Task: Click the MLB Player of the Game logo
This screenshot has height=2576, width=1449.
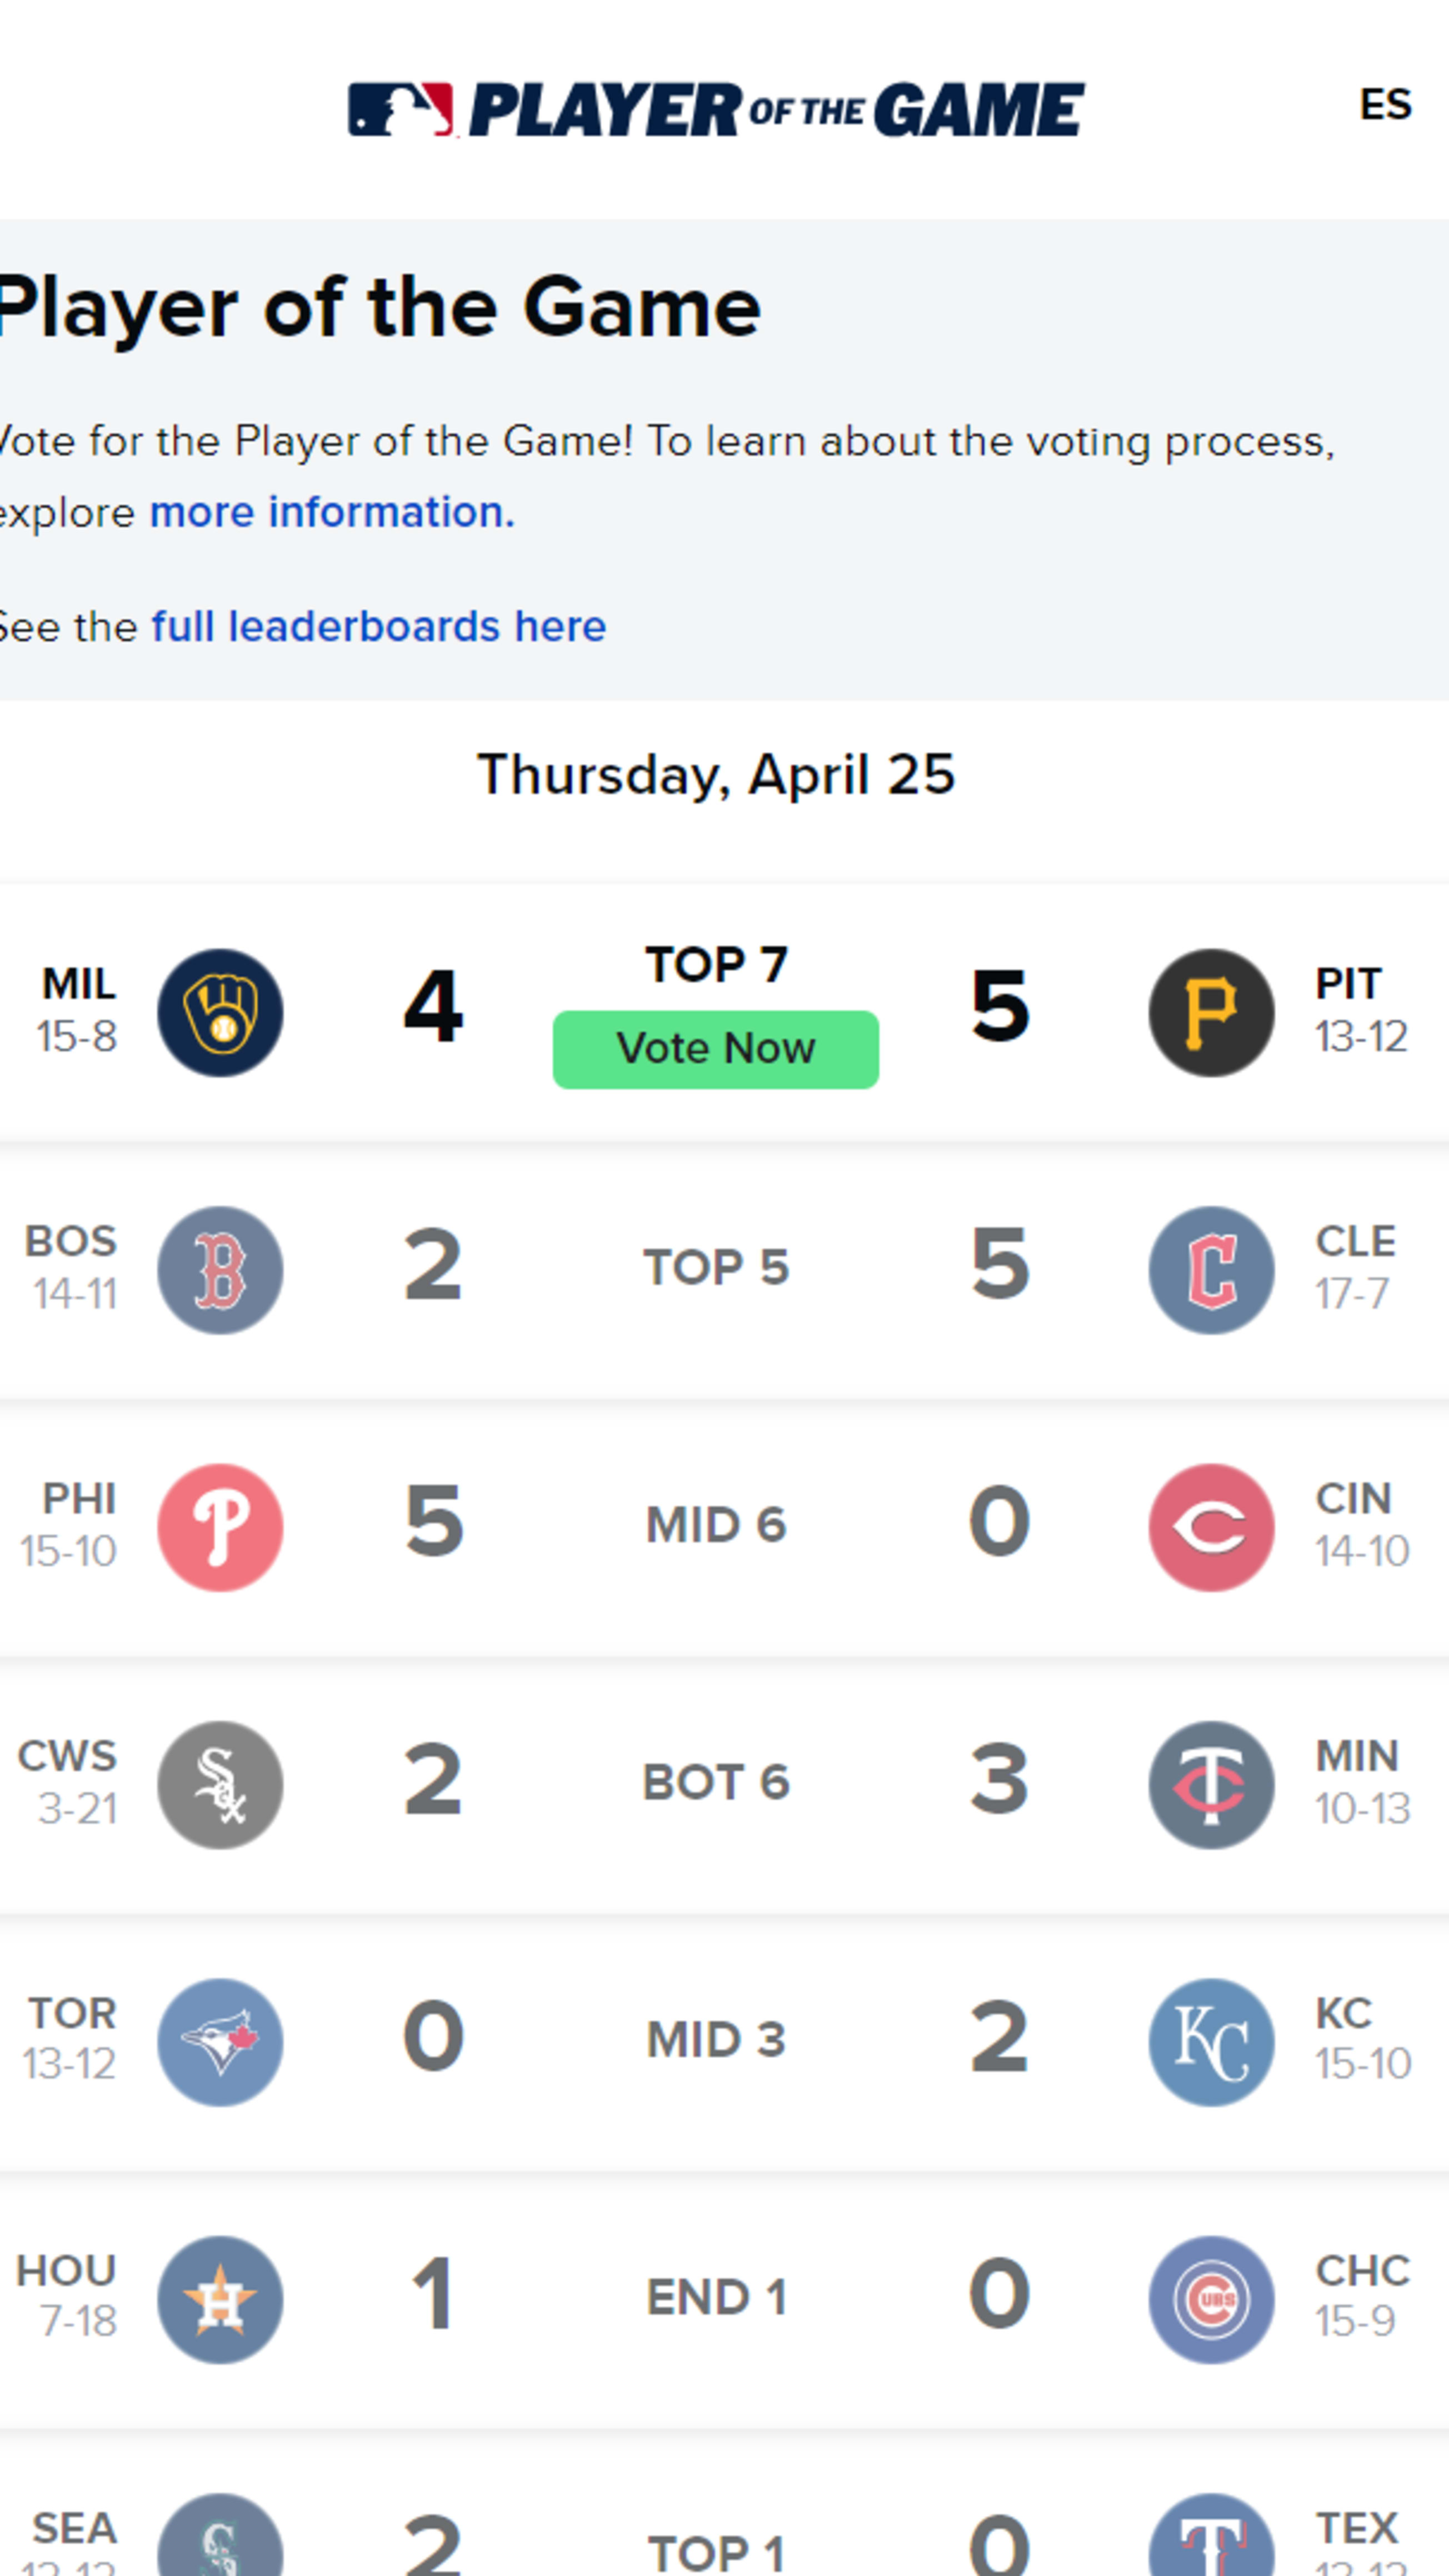Action: 716,109
